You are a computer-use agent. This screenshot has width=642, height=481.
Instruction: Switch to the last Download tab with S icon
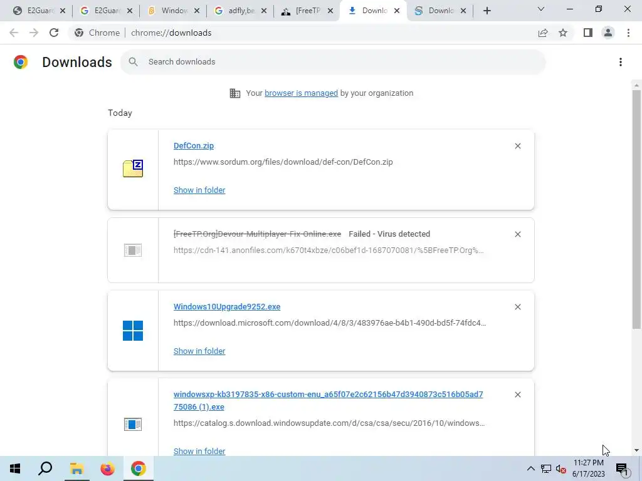click(x=436, y=11)
